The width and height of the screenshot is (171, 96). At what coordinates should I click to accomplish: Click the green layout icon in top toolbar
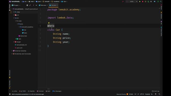pos(158,2)
